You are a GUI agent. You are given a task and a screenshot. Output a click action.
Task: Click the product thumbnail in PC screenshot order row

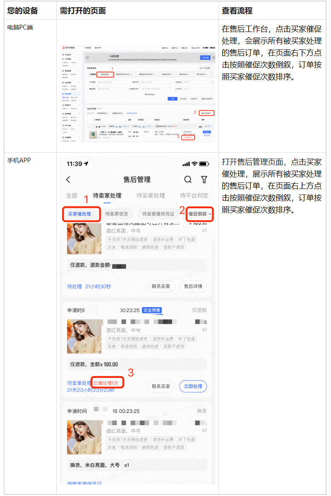pos(93,135)
